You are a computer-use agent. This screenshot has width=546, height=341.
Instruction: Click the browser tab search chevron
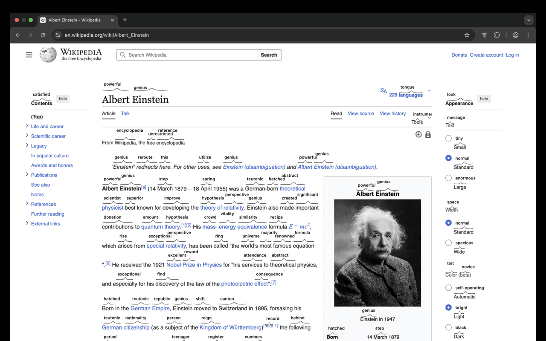(529, 20)
